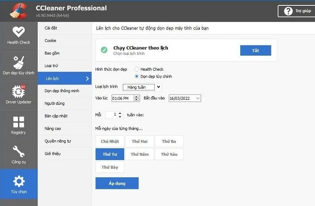315x206 pixels.
Task: Decrease the Vào lúc time spinner
Action: pos(137,99)
